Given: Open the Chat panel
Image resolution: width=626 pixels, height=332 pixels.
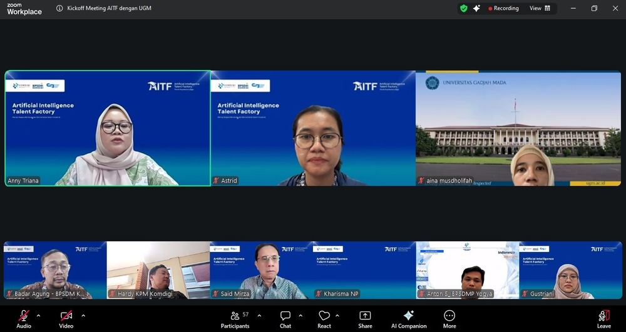Looking at the screenshot, I should [285, 317].
